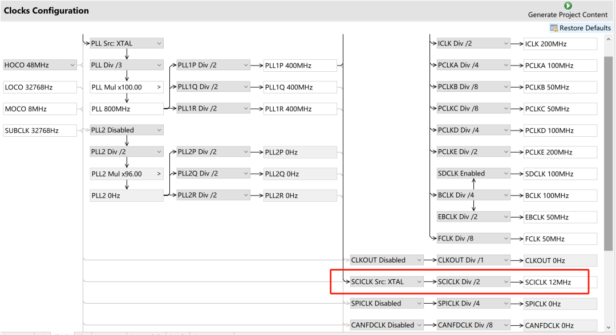Open the PLL1P Div /2 dropdown
This screenshot has height=335, width=616.
coord(213,66)
